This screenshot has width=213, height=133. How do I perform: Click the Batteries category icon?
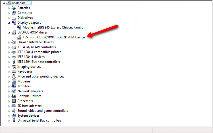point(14,8)
